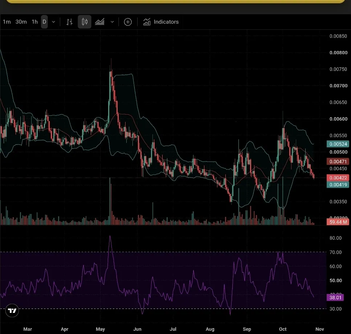Choose the bars chart style icon
This screenshot has height=334, width=351.
pos(69,22)
